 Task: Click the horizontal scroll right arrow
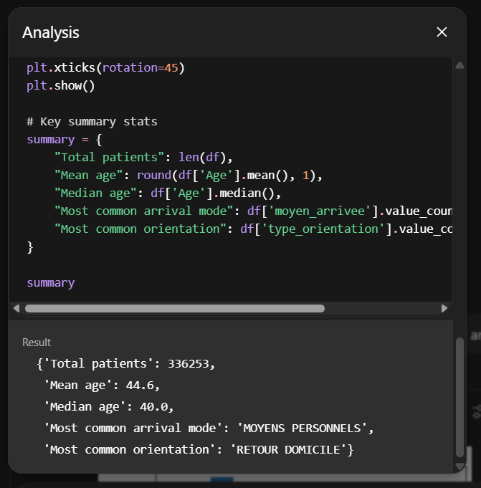(x=444, y=309)
